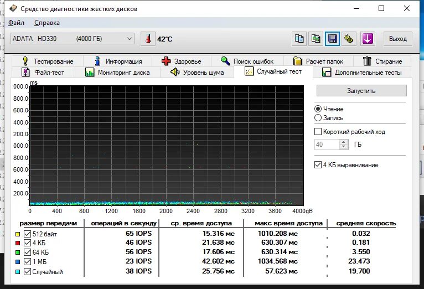Click the copy text to clipboard icon
The height and width of the screenshot is (289, 424).
(299, 39)
